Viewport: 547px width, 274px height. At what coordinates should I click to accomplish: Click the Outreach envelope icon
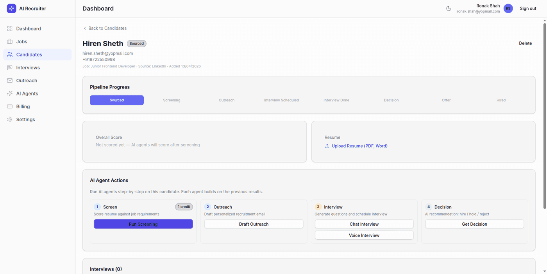click(10, 81)
